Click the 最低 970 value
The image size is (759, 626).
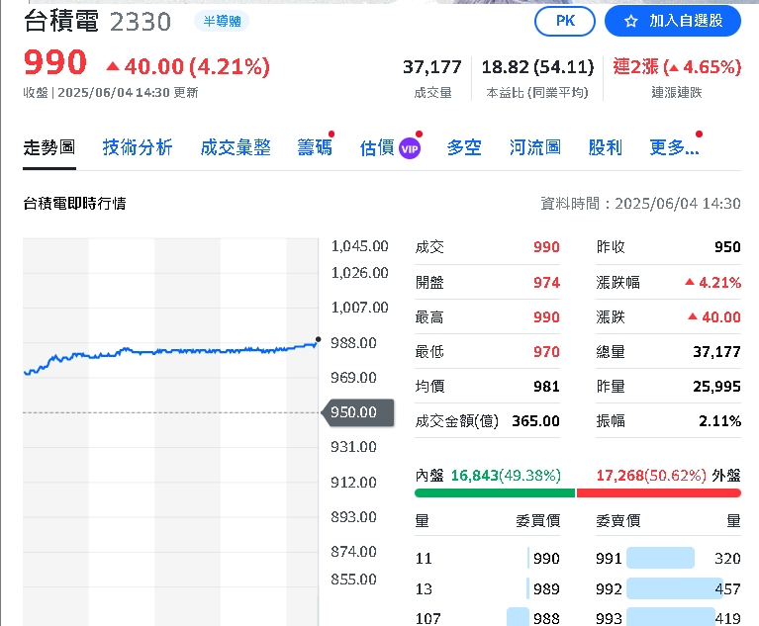point(546,352)
